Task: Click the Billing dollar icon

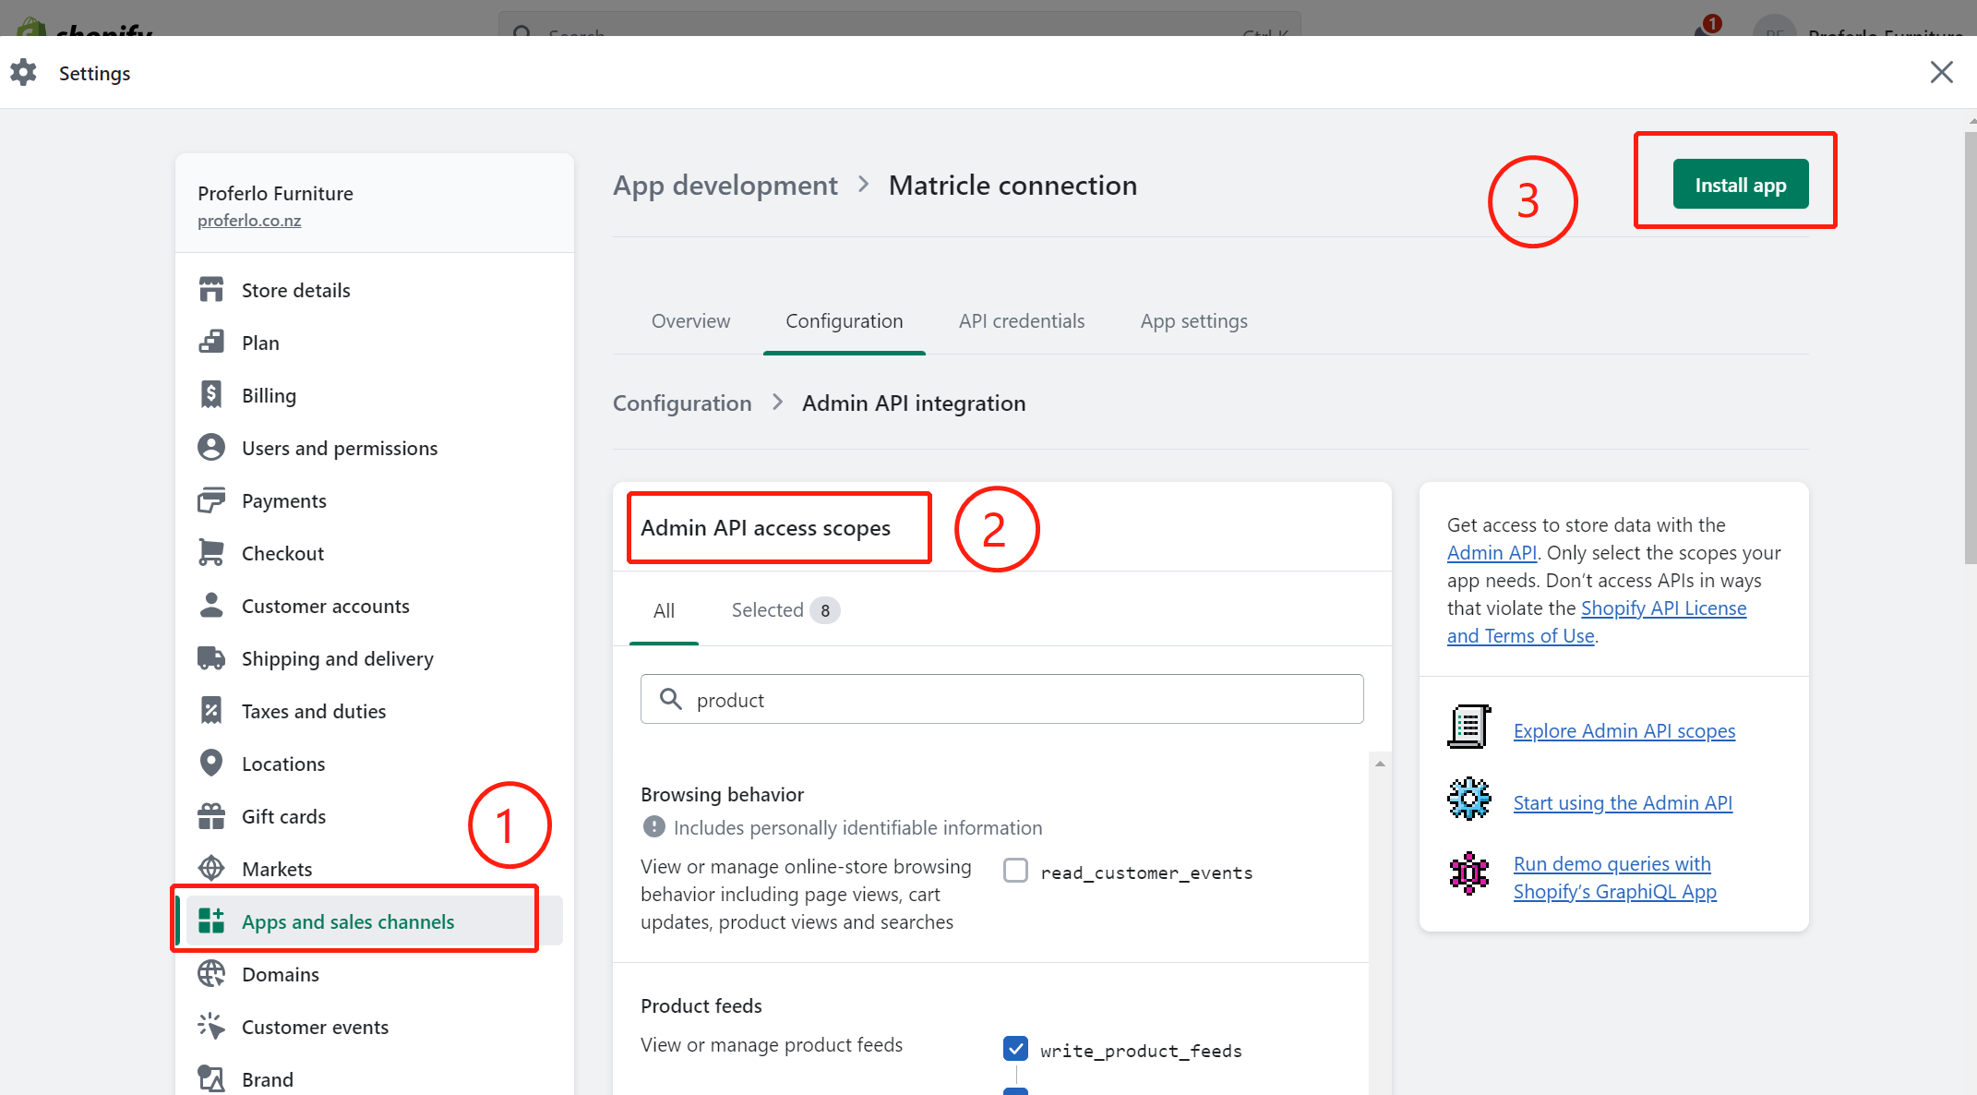Action: (211, 395)
